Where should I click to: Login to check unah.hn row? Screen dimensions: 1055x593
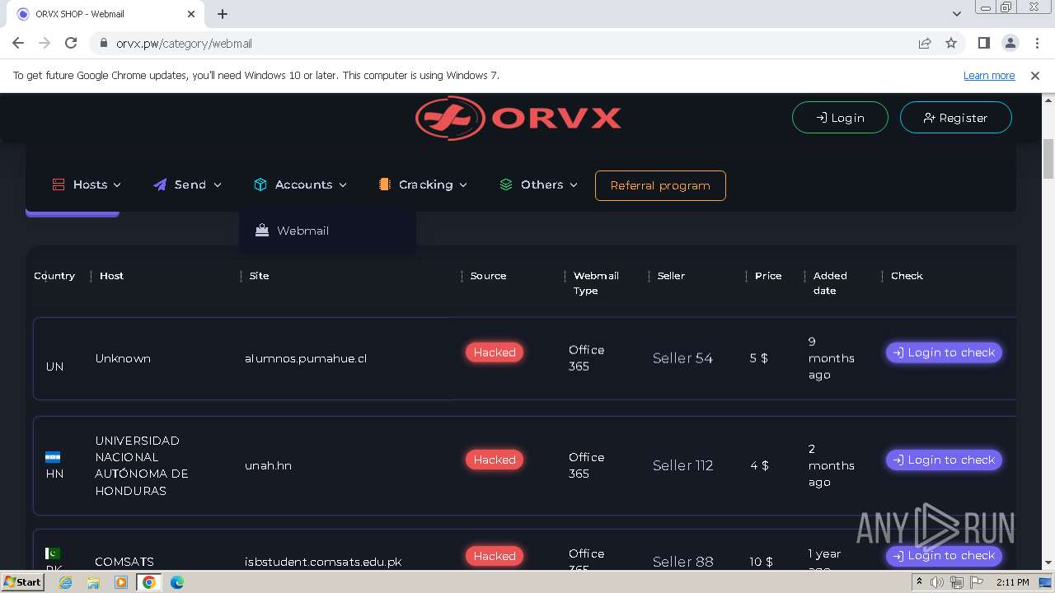(944, 460)
